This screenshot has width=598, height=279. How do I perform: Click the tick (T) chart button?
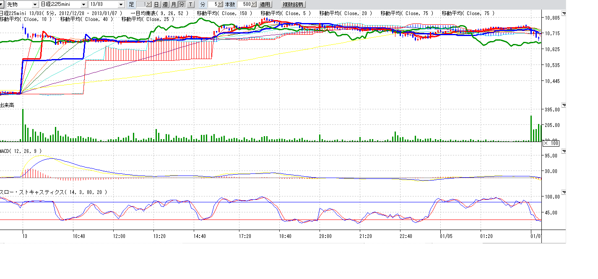190,4
